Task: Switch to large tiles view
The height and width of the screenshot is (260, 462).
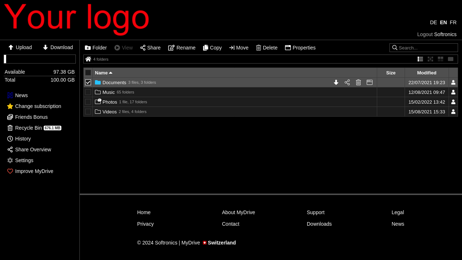Action: click(440, 59)
